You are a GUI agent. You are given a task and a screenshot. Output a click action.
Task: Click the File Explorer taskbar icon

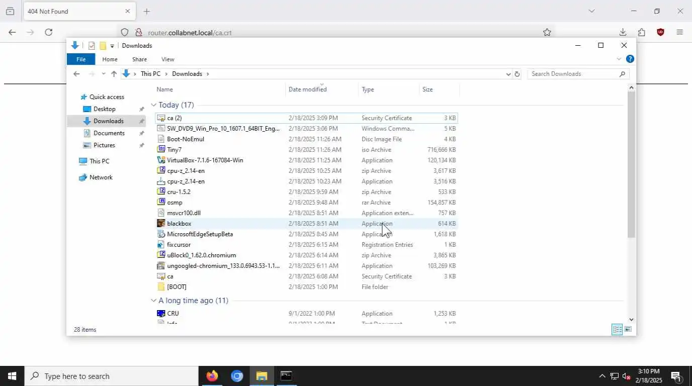pos(262,376)
